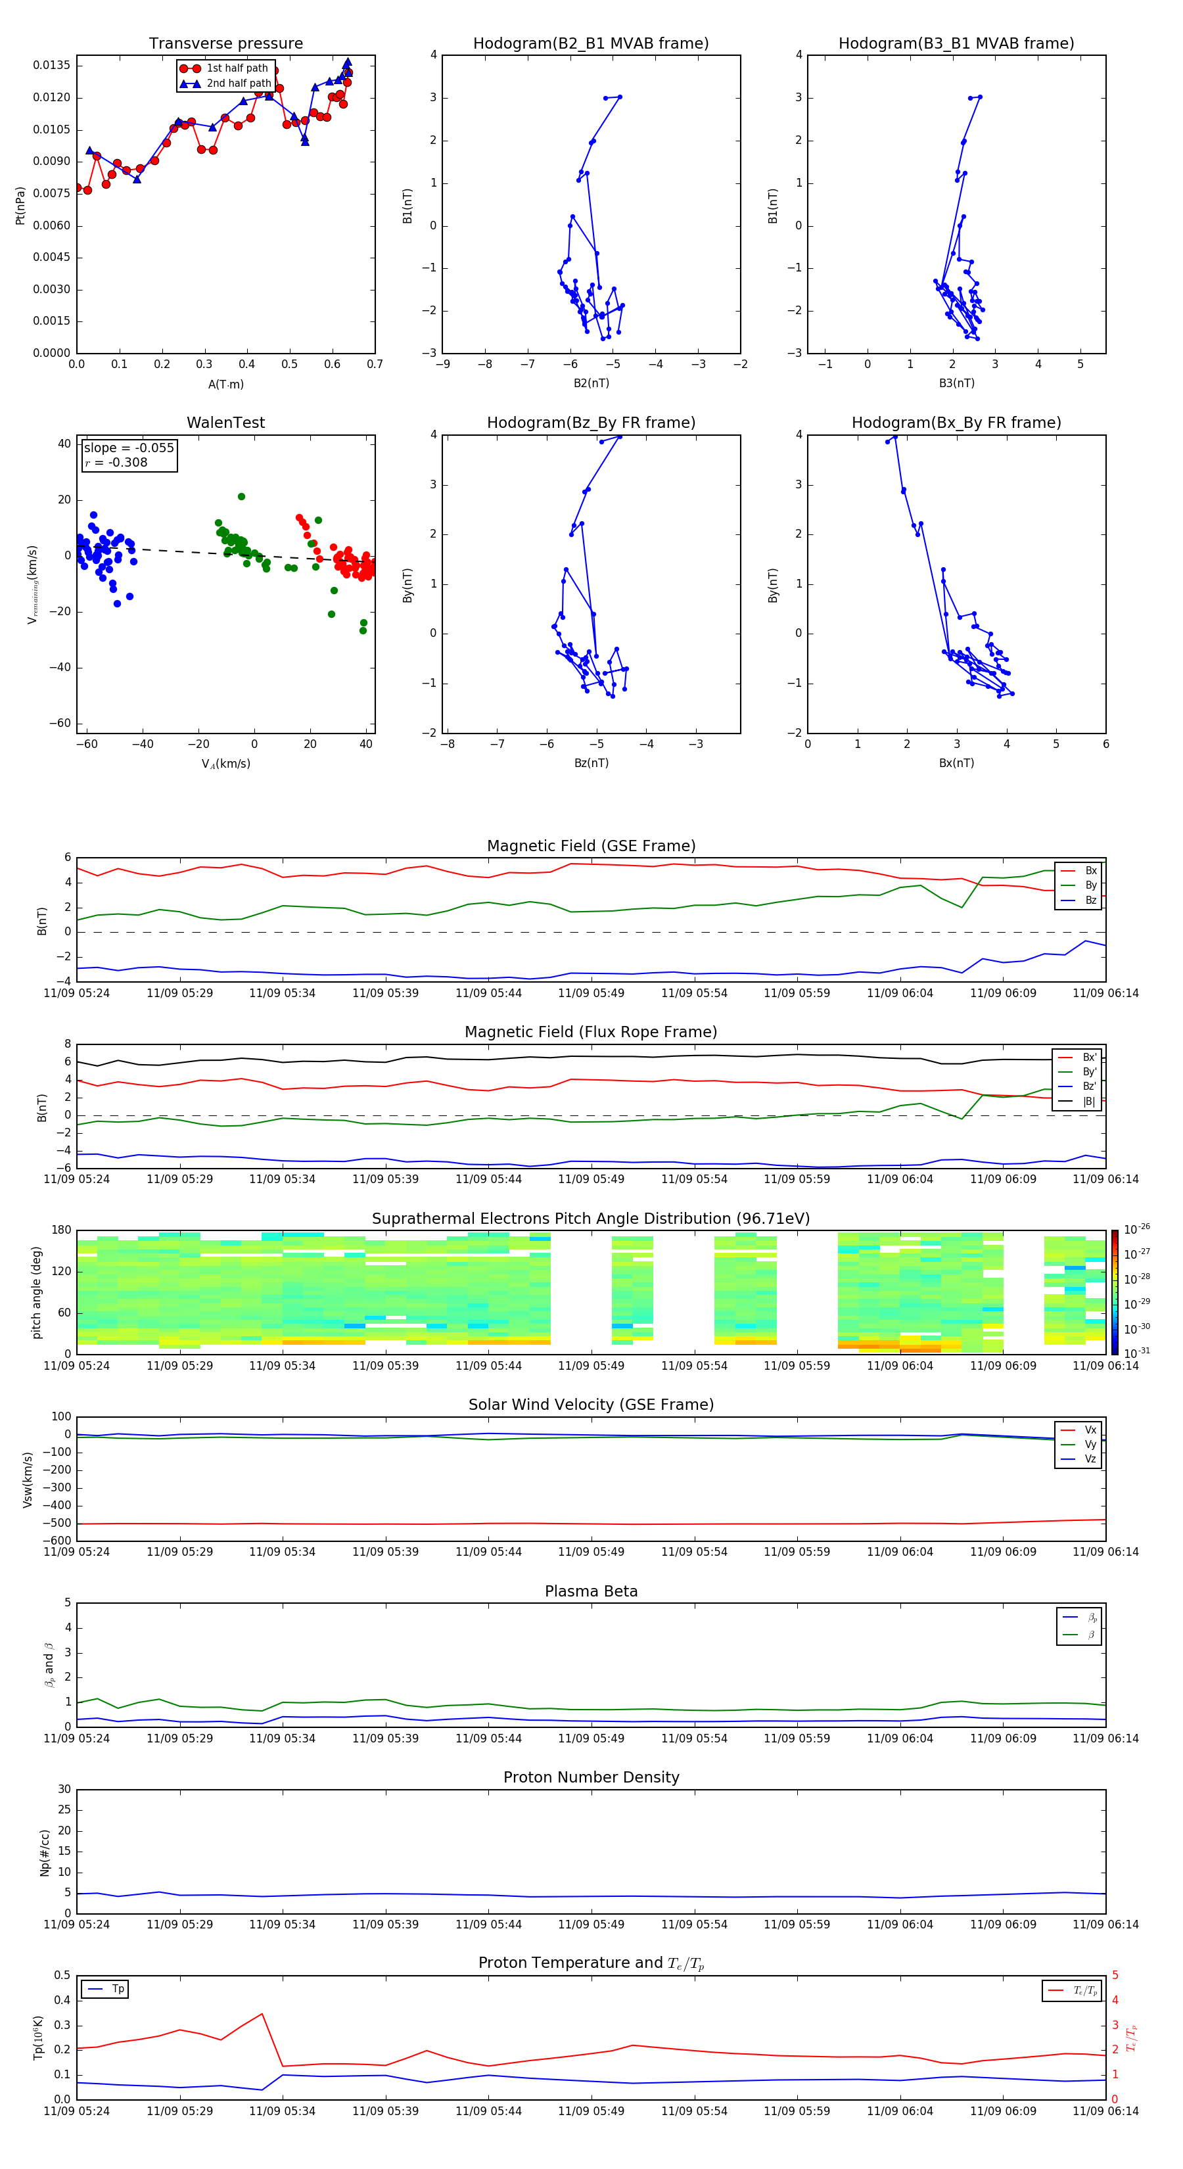The width and height of the screenshot is (1183, 2169).
Task: Click '11/09 06:14' tick under temperature panel
Action: (x=1105, y=2111)
